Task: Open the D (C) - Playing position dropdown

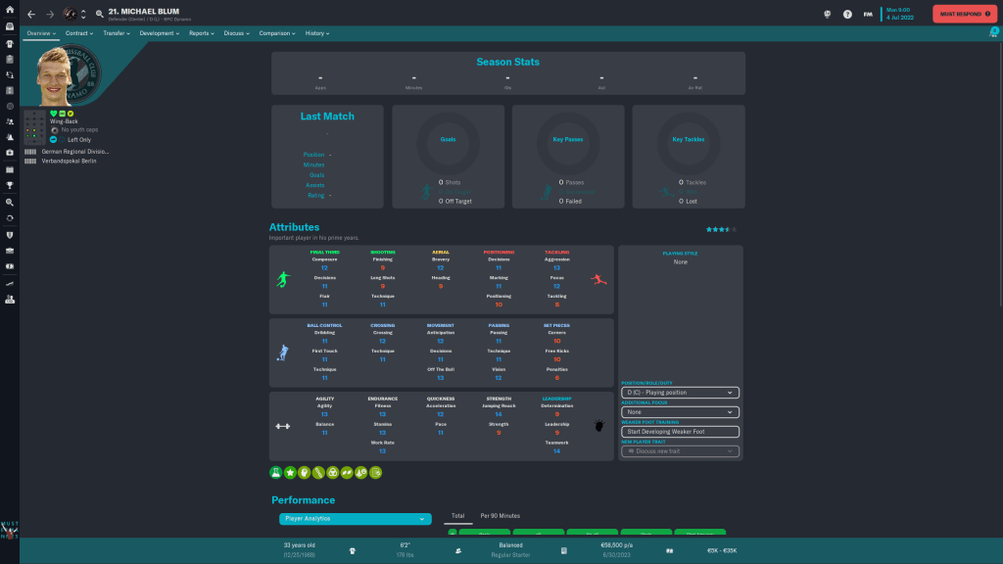Action: pyautogui.click(x=679, y=393)
